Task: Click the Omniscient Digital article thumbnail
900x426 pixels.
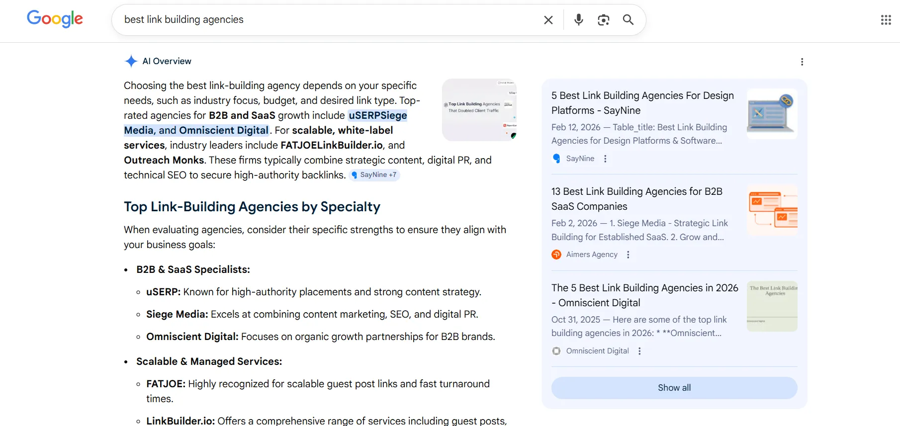Action: (x=772, y=306)
